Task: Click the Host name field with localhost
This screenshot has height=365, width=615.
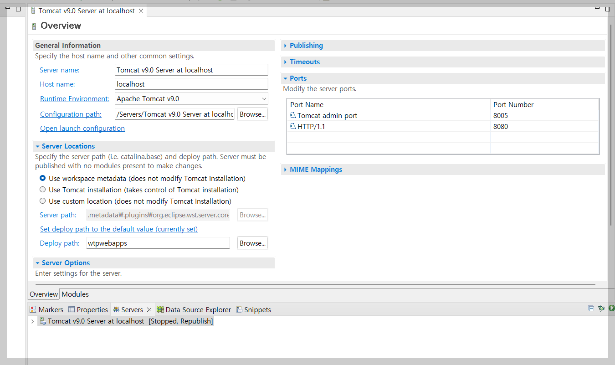Action: 191,84
